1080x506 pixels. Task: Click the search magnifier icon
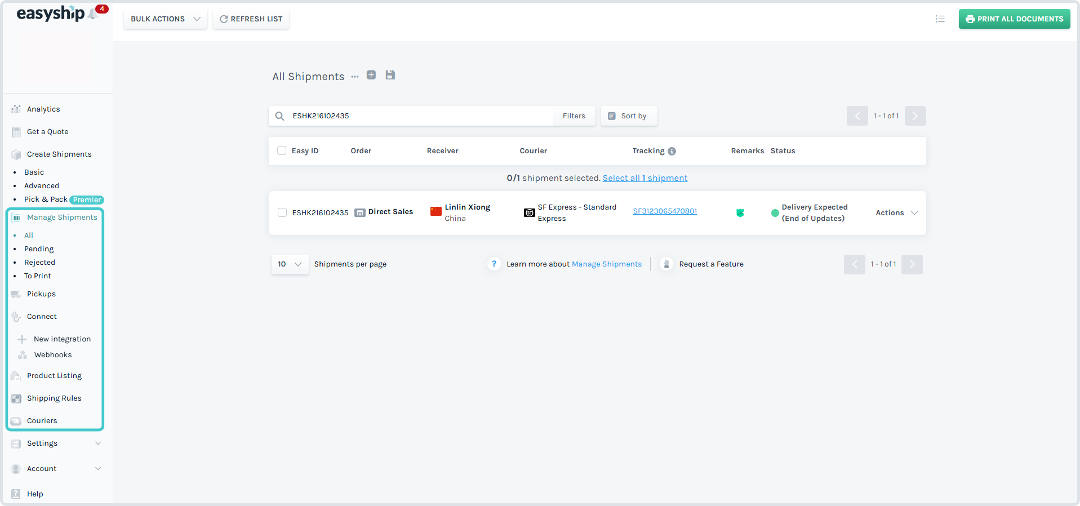280,116
